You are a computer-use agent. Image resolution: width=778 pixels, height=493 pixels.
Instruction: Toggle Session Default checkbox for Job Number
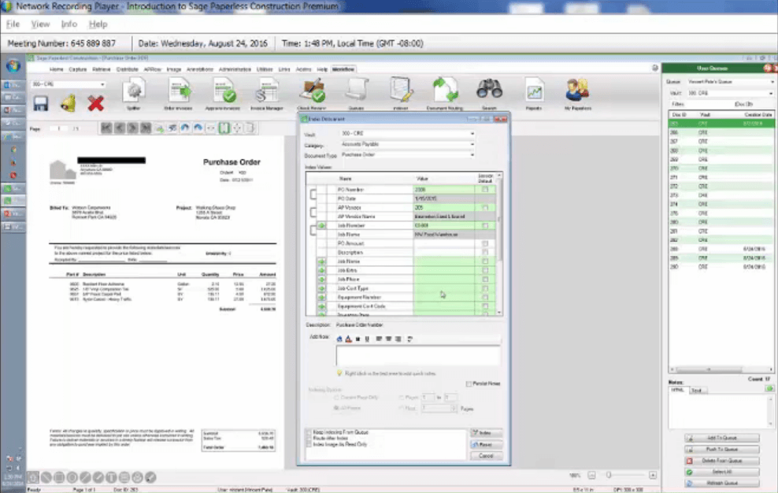coord(485,225)
